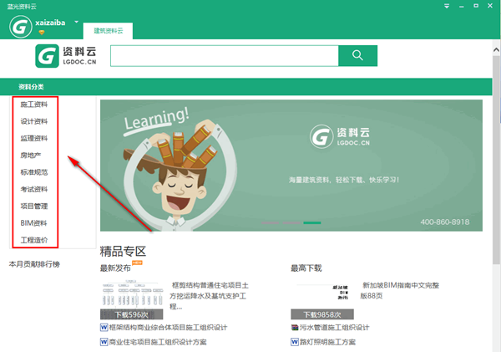Image resolution: width=501 pixels, height=352 pixels.
Task: Select 监理资料 category
Action: [x=34, y=138]
